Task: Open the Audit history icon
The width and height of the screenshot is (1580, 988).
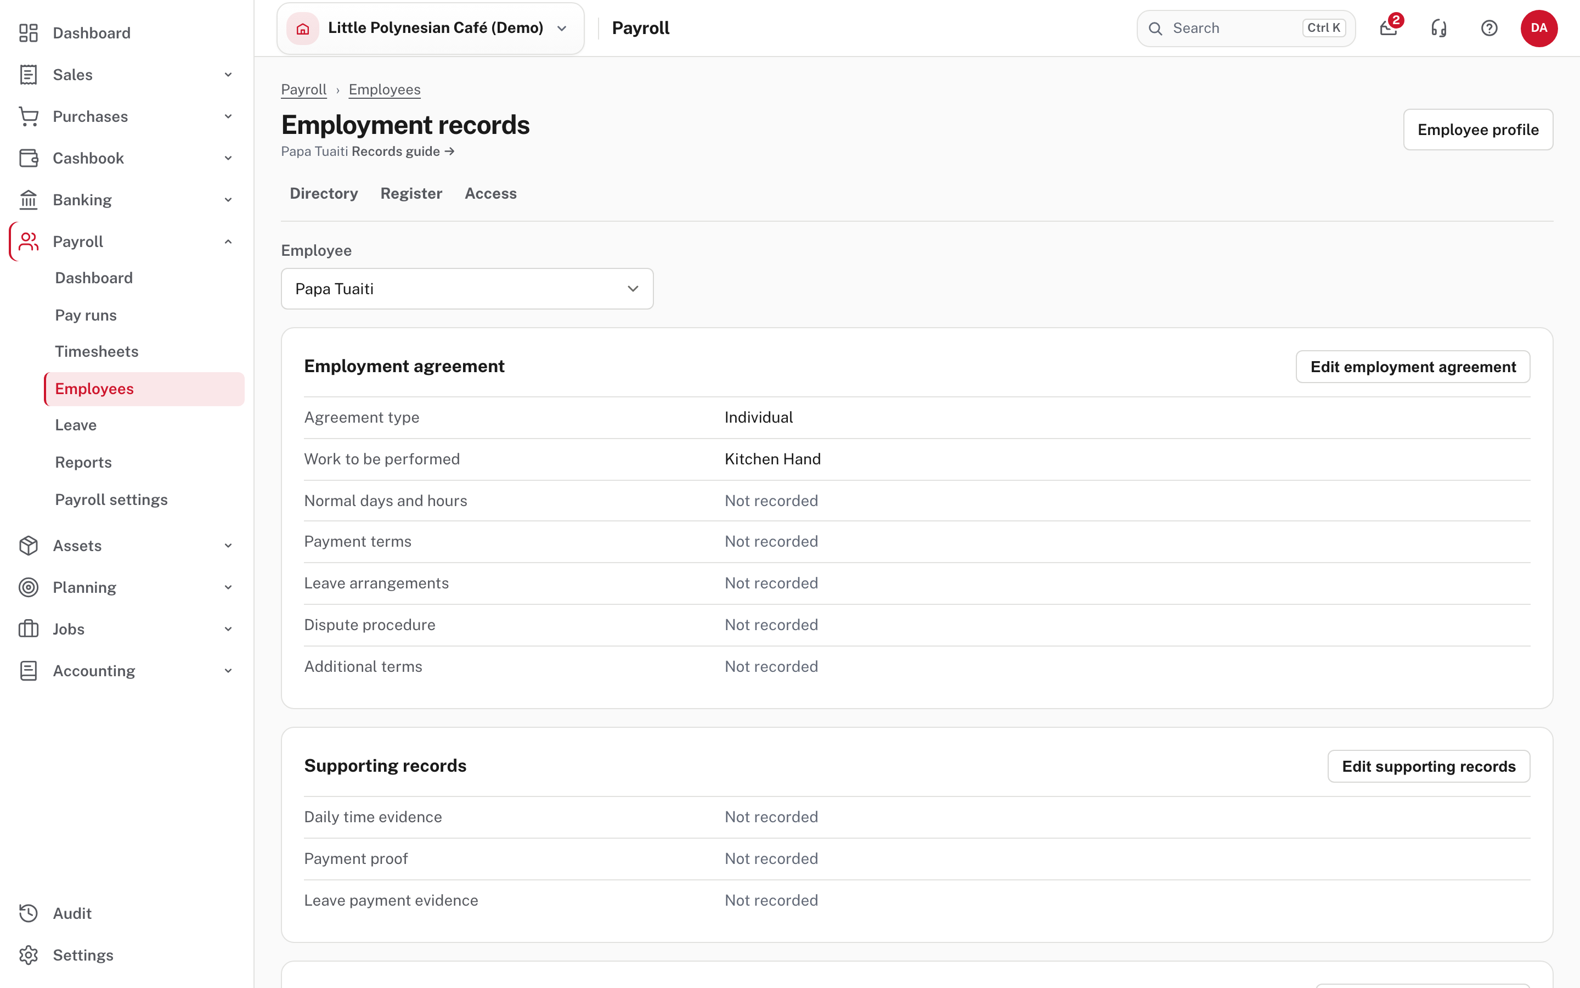Action: [x=28, y=913]
